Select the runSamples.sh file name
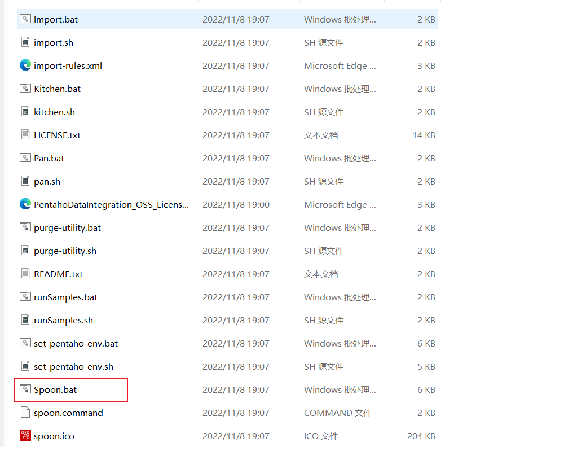 coord(63,321)
